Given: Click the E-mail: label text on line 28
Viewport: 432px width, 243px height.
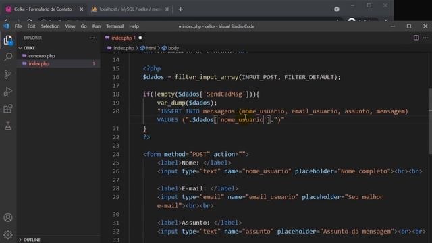Looking at the screenshot, I should click(194, 188).
